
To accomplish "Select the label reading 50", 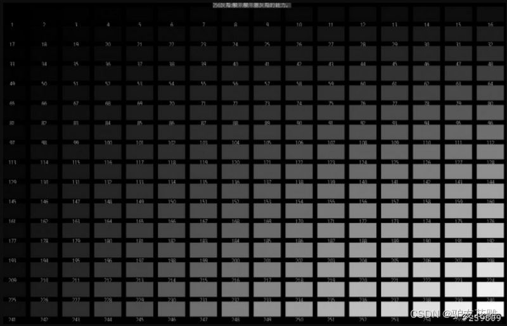I will tap(44, 84).
